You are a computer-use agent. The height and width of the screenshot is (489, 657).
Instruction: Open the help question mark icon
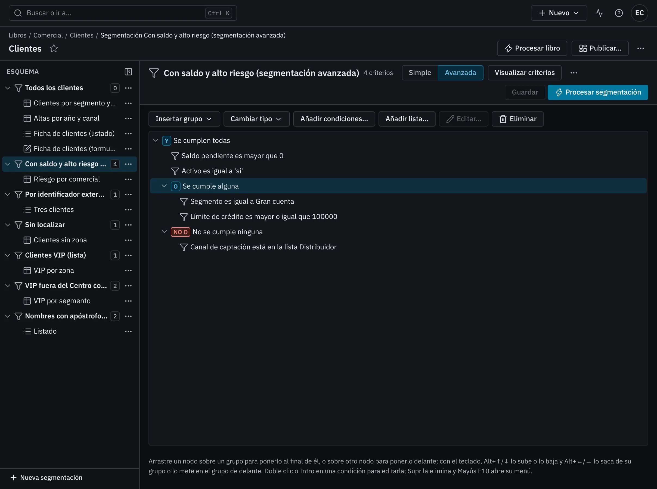click(618, 13)
